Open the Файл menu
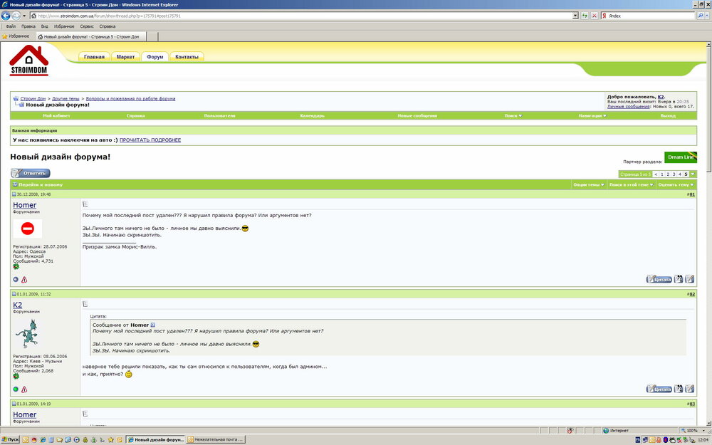The height and width of the screenshot is (445, 712). click(11, 26)
